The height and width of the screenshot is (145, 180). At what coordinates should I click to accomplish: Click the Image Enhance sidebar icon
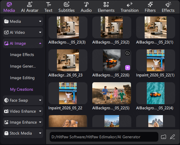click(x=6, y=122)
